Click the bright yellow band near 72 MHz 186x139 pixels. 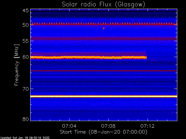point(104,96)
